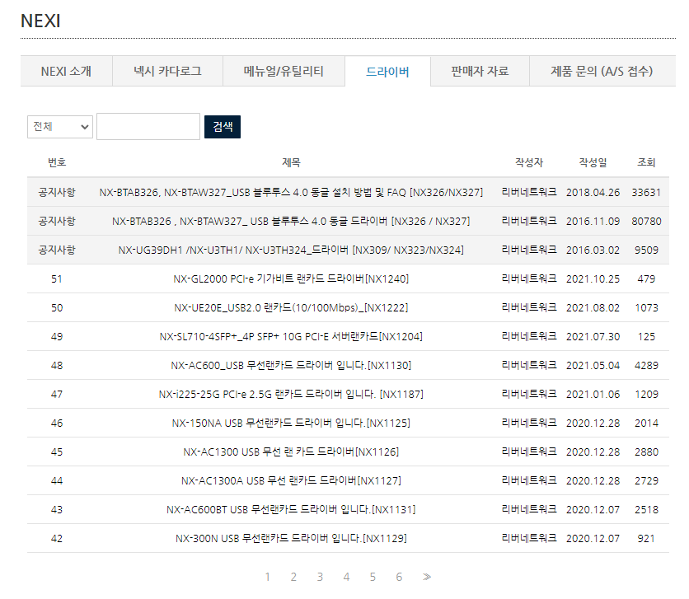689x599 pixels.
Task: Switch to the 넥시 카다로그 tab
Action: coord(167,71)
